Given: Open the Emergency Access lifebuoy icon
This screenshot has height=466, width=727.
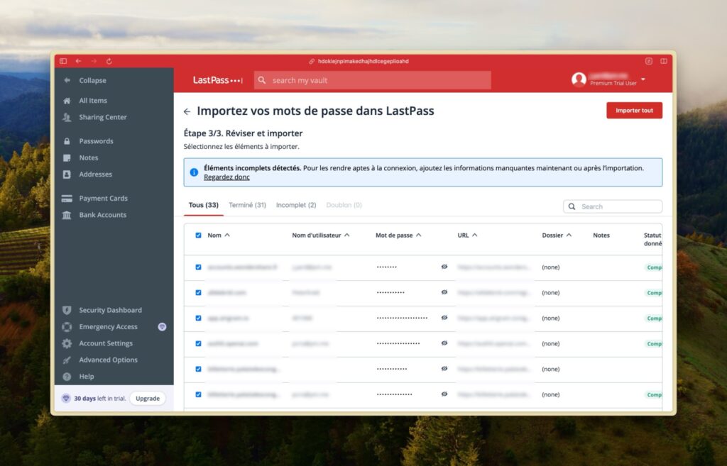Looking at the screenshot, I should [67, 327].
